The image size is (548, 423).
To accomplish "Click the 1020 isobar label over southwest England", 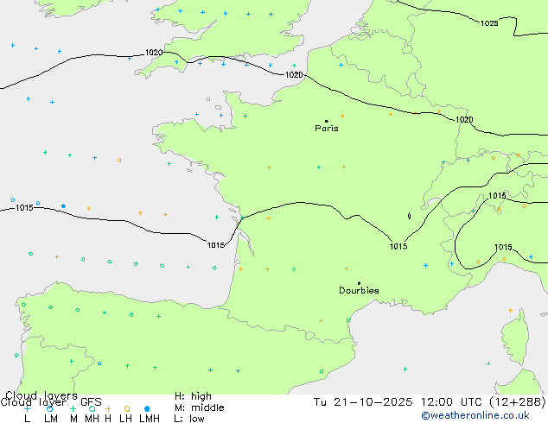I will click(x=154, y=53).
